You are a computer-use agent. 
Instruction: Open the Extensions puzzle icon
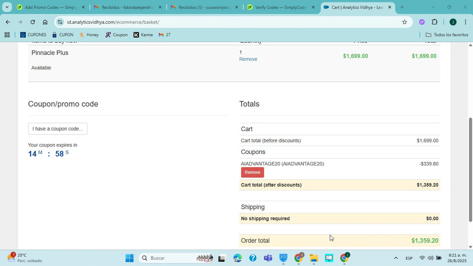click(435, 22)
